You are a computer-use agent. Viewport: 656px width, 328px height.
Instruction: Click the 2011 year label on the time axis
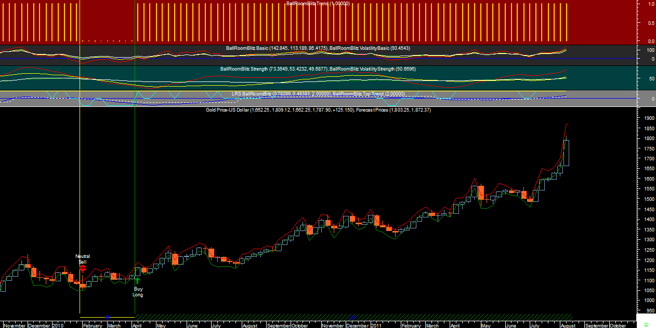tap(376, 325)
